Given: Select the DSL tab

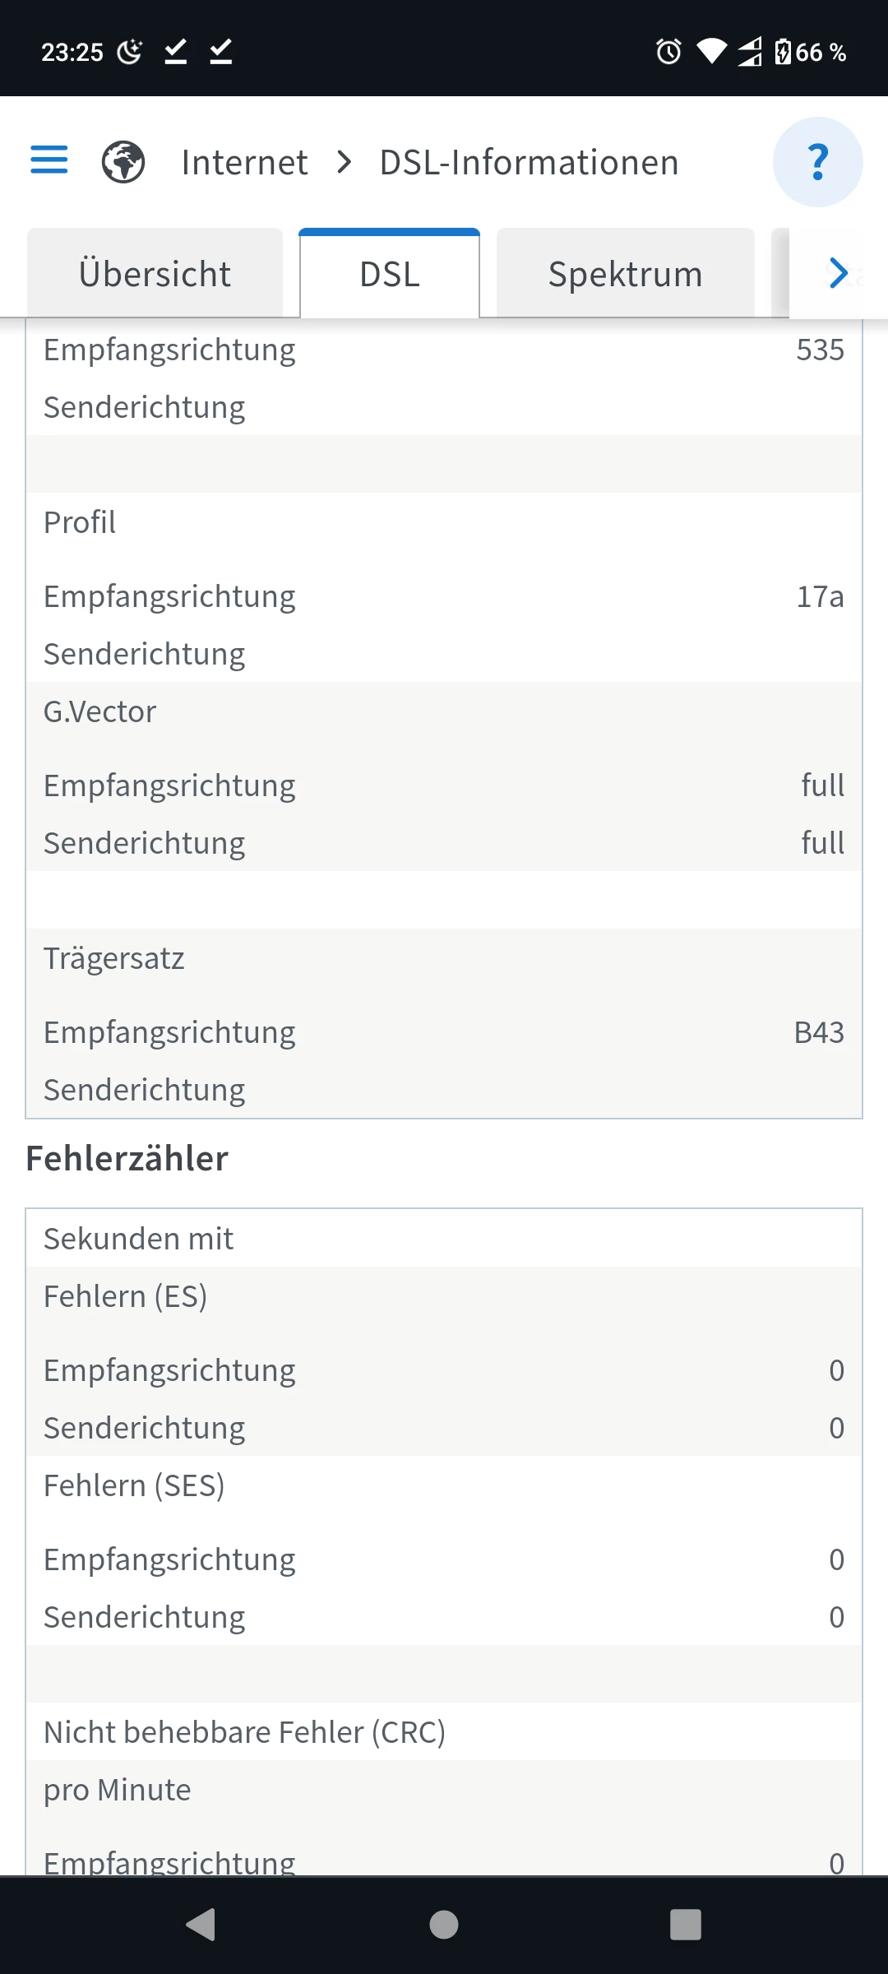Looking at the screenshot, I should click(390, 274).
